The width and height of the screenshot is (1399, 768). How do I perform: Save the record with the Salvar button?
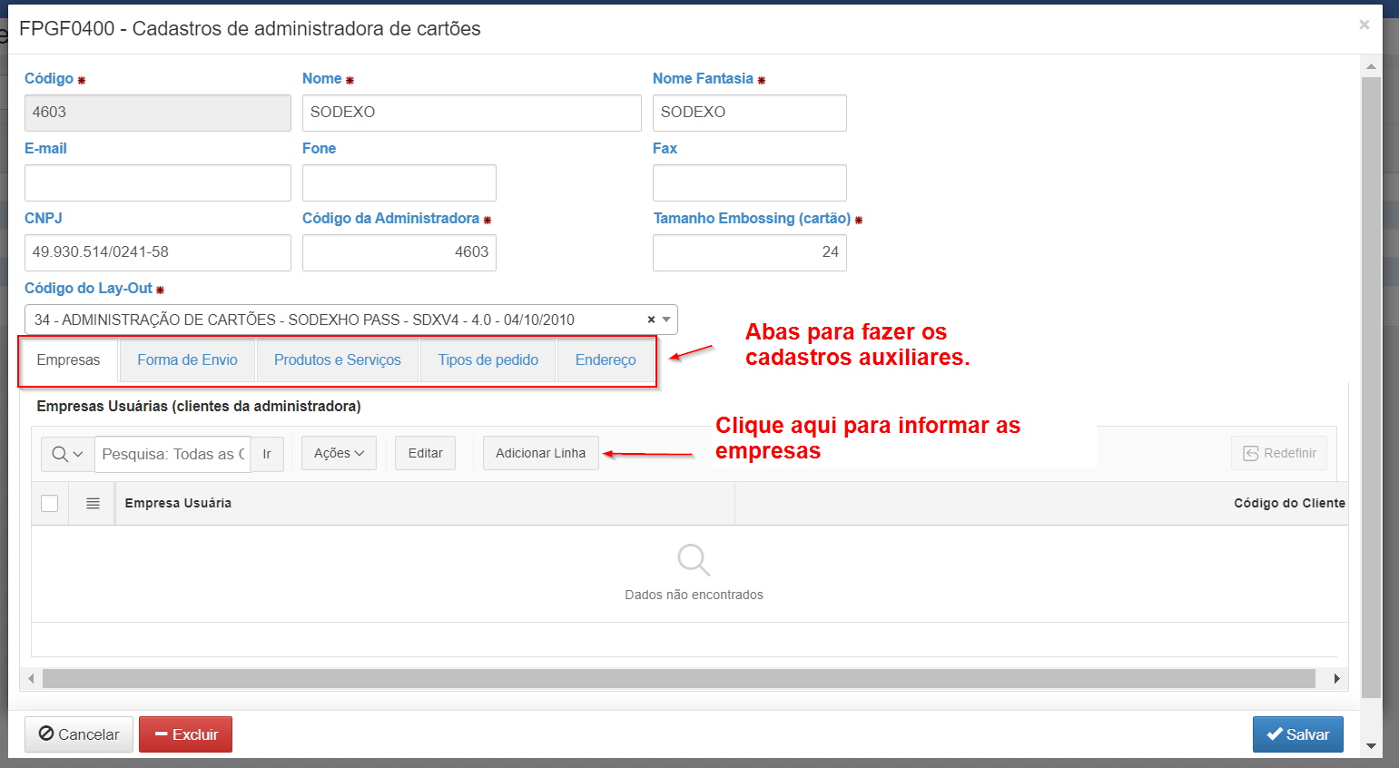[x=1298, y=734]
